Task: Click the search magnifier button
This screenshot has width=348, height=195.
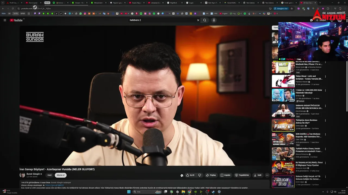Action: [205, 20]
